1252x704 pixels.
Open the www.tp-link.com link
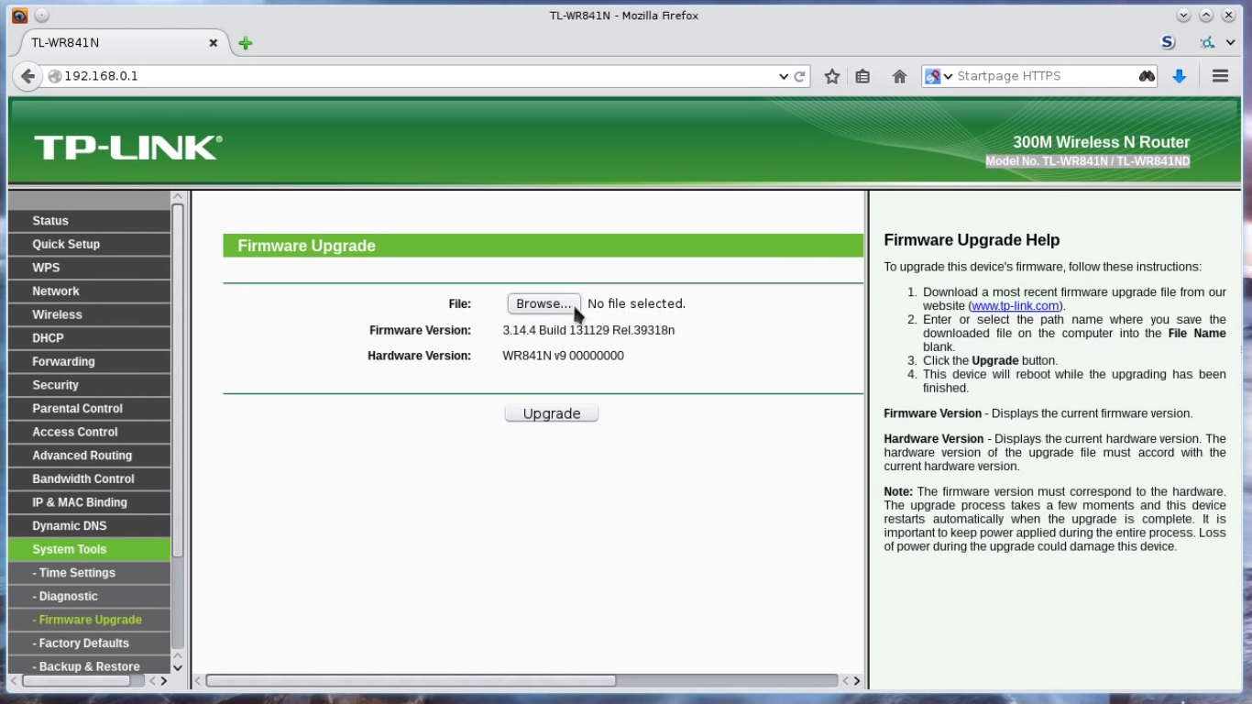(x=1016, y=306)
